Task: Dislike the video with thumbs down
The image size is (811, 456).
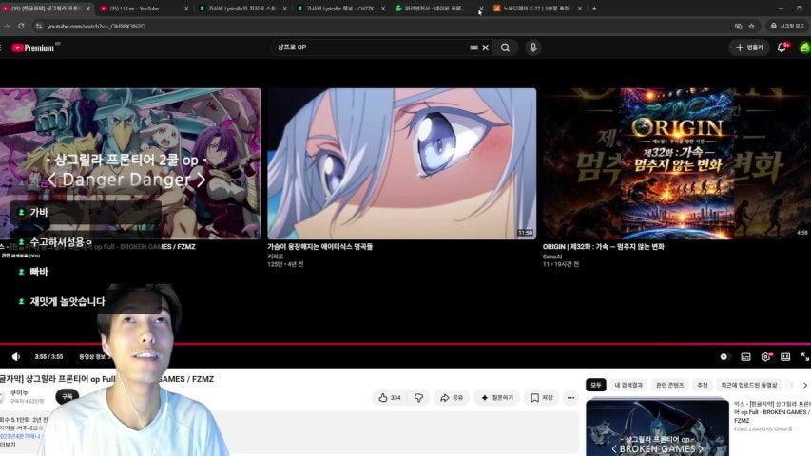Action: pyautogui.click(x=419, y=398)
